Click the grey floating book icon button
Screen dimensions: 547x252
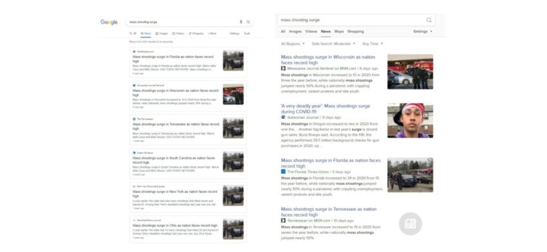411,224
